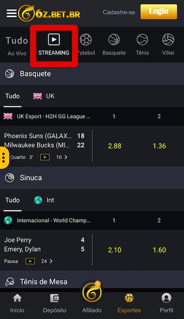Select the Futebol soccer ball icon
This screenshot has height=319, width=184.
coord(86,40)
